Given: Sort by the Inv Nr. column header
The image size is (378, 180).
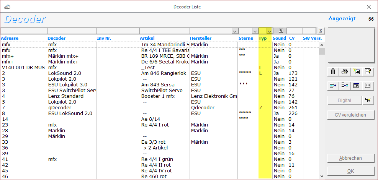Looking at the screenshot, I should [x=104, y=38].
